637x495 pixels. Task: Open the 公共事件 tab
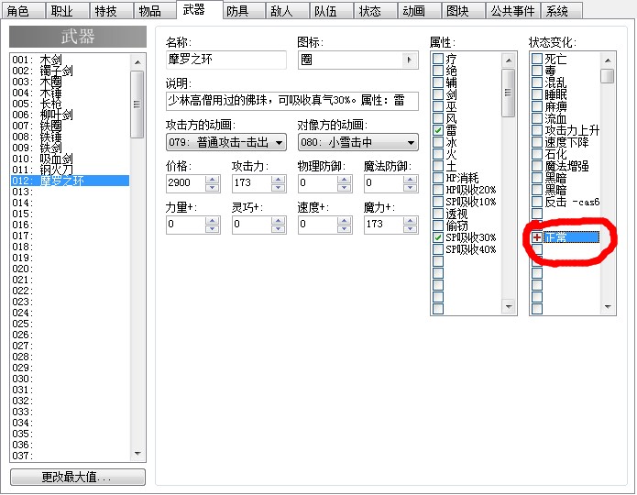[x=512, y=11]
